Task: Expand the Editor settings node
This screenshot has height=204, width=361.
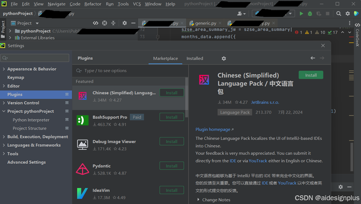Action: [x=4, y=86]
